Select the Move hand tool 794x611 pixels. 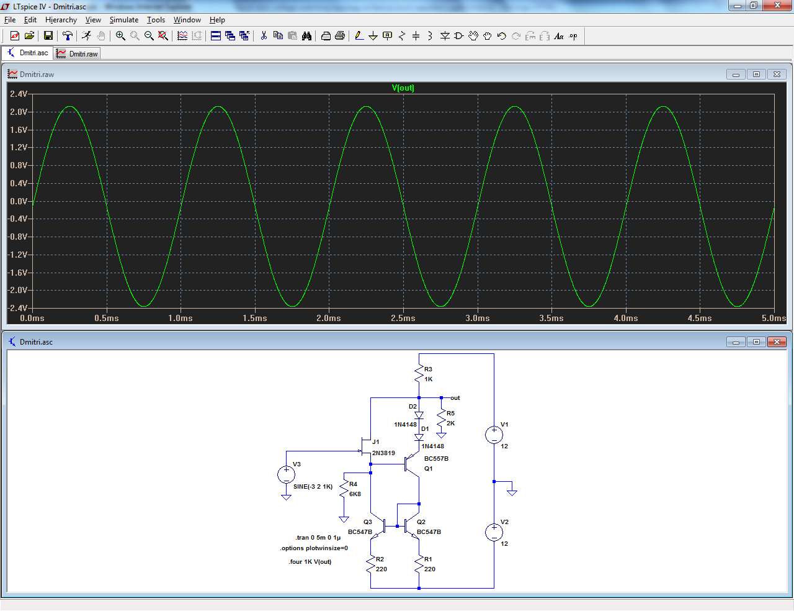(473, 36)
